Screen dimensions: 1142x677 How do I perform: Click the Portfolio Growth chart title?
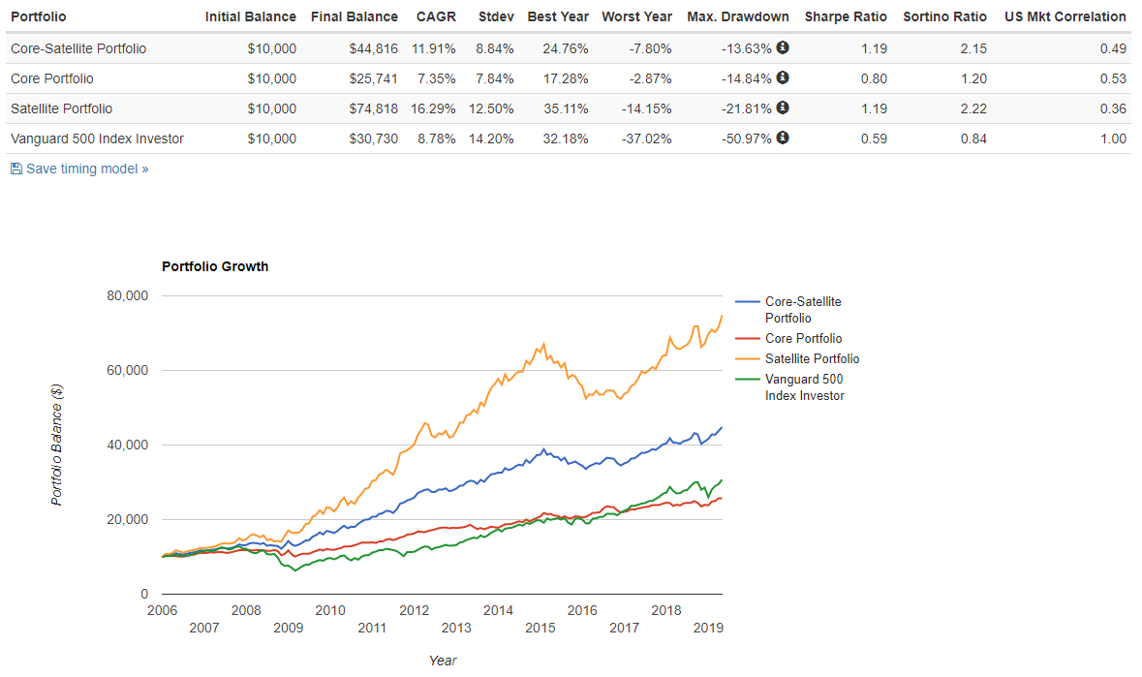[x=215, y=266]
